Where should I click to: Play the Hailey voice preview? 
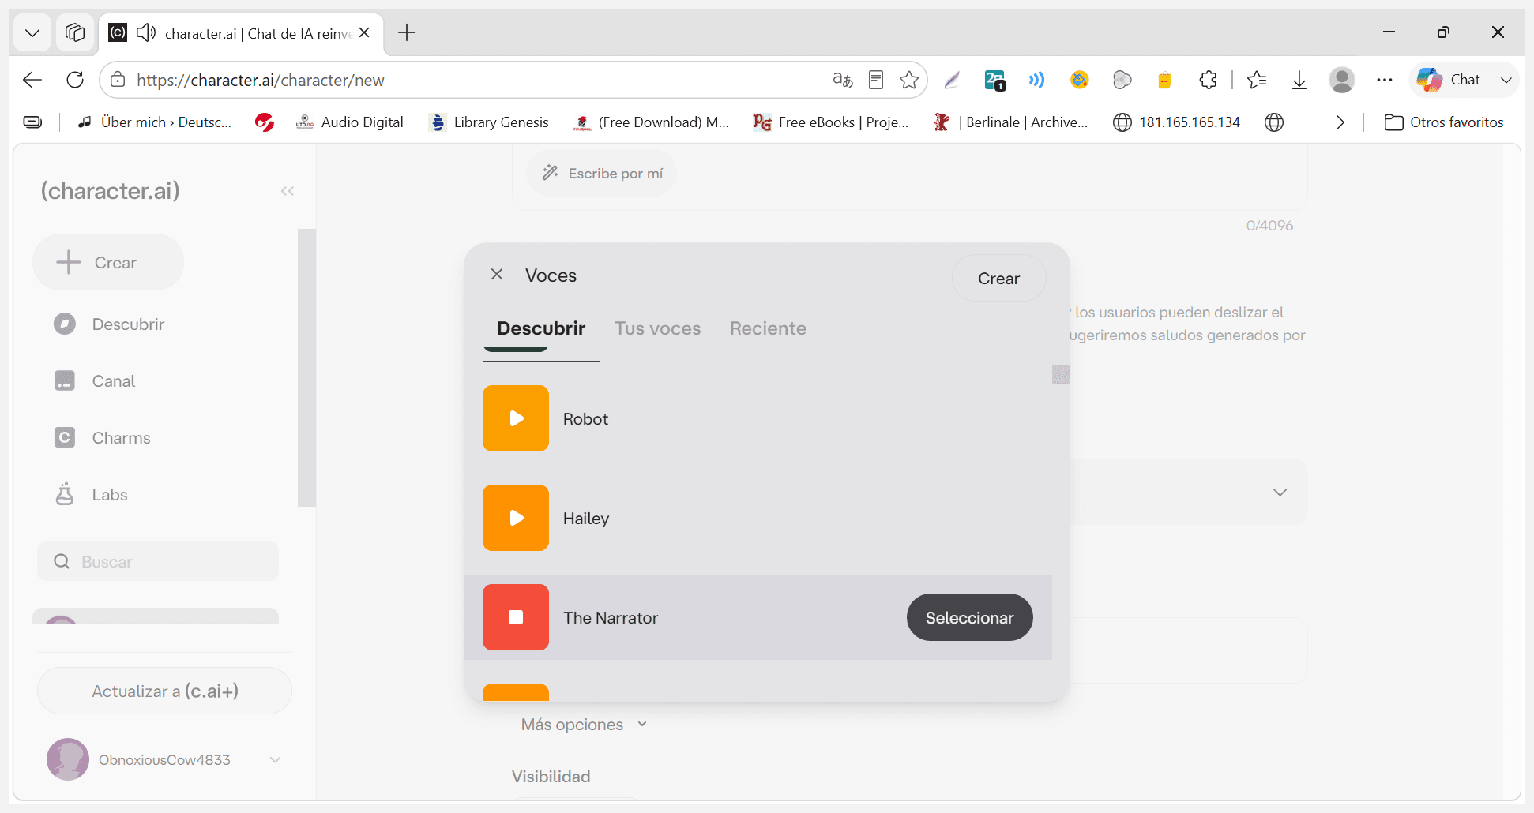[516, 518]
